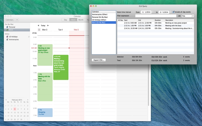Click Export CSV button
The height and width of the screenshot is (126, 202).
point(99,60)
